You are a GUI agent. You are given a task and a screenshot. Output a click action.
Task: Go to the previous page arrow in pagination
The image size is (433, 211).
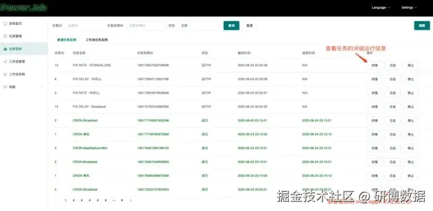[x=57, y=200]
